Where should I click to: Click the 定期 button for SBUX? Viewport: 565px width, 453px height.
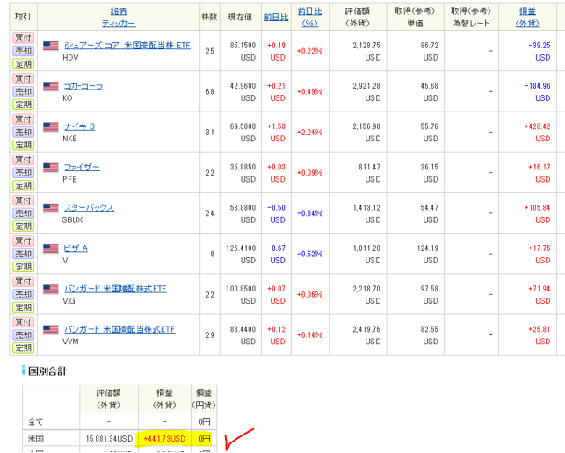[x=24, y=226]
